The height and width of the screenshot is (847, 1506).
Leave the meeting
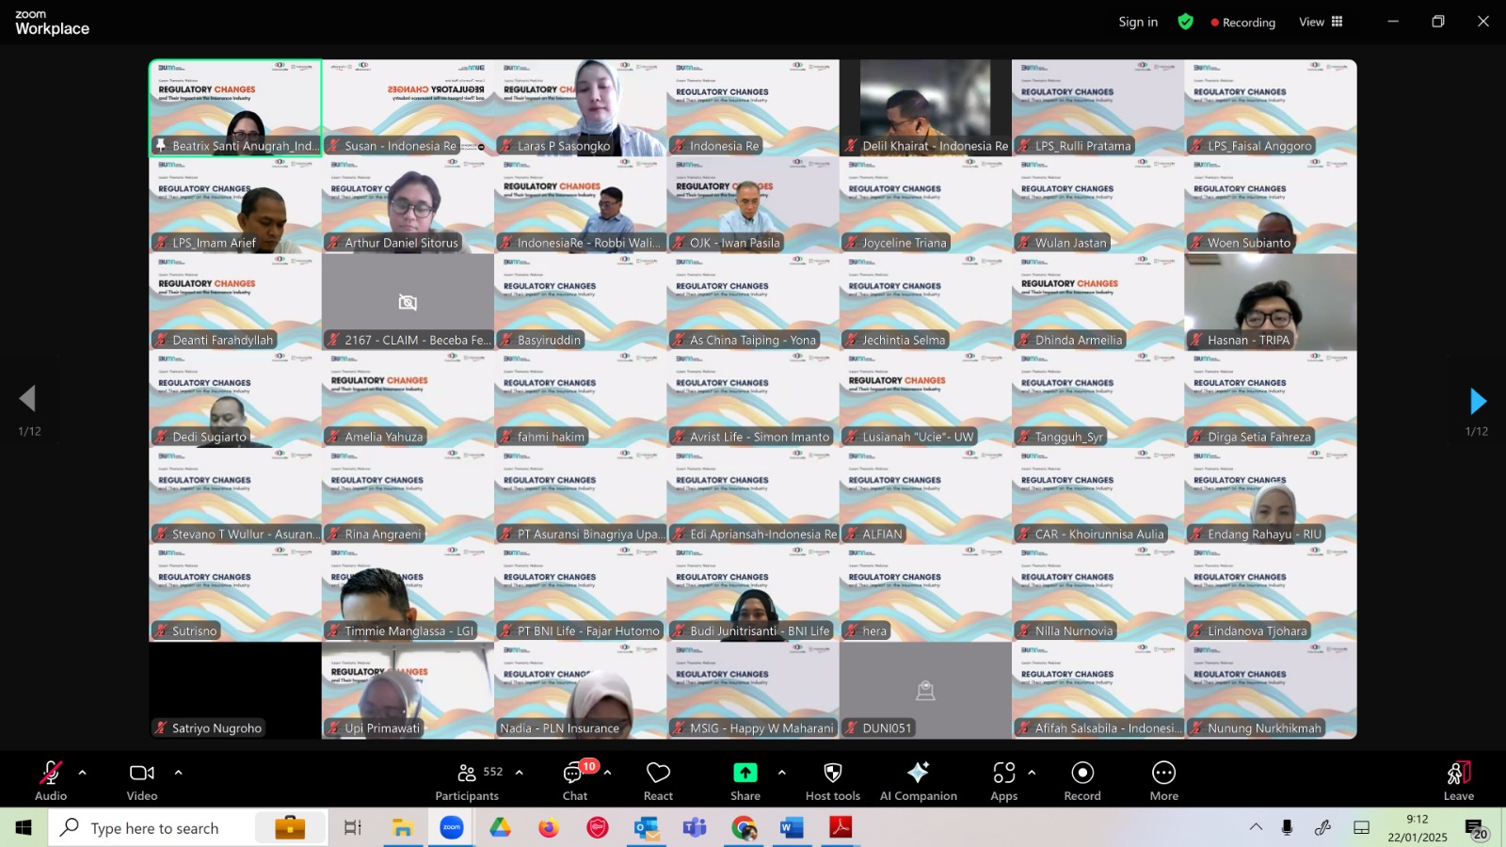click(x=1459, y=781)
